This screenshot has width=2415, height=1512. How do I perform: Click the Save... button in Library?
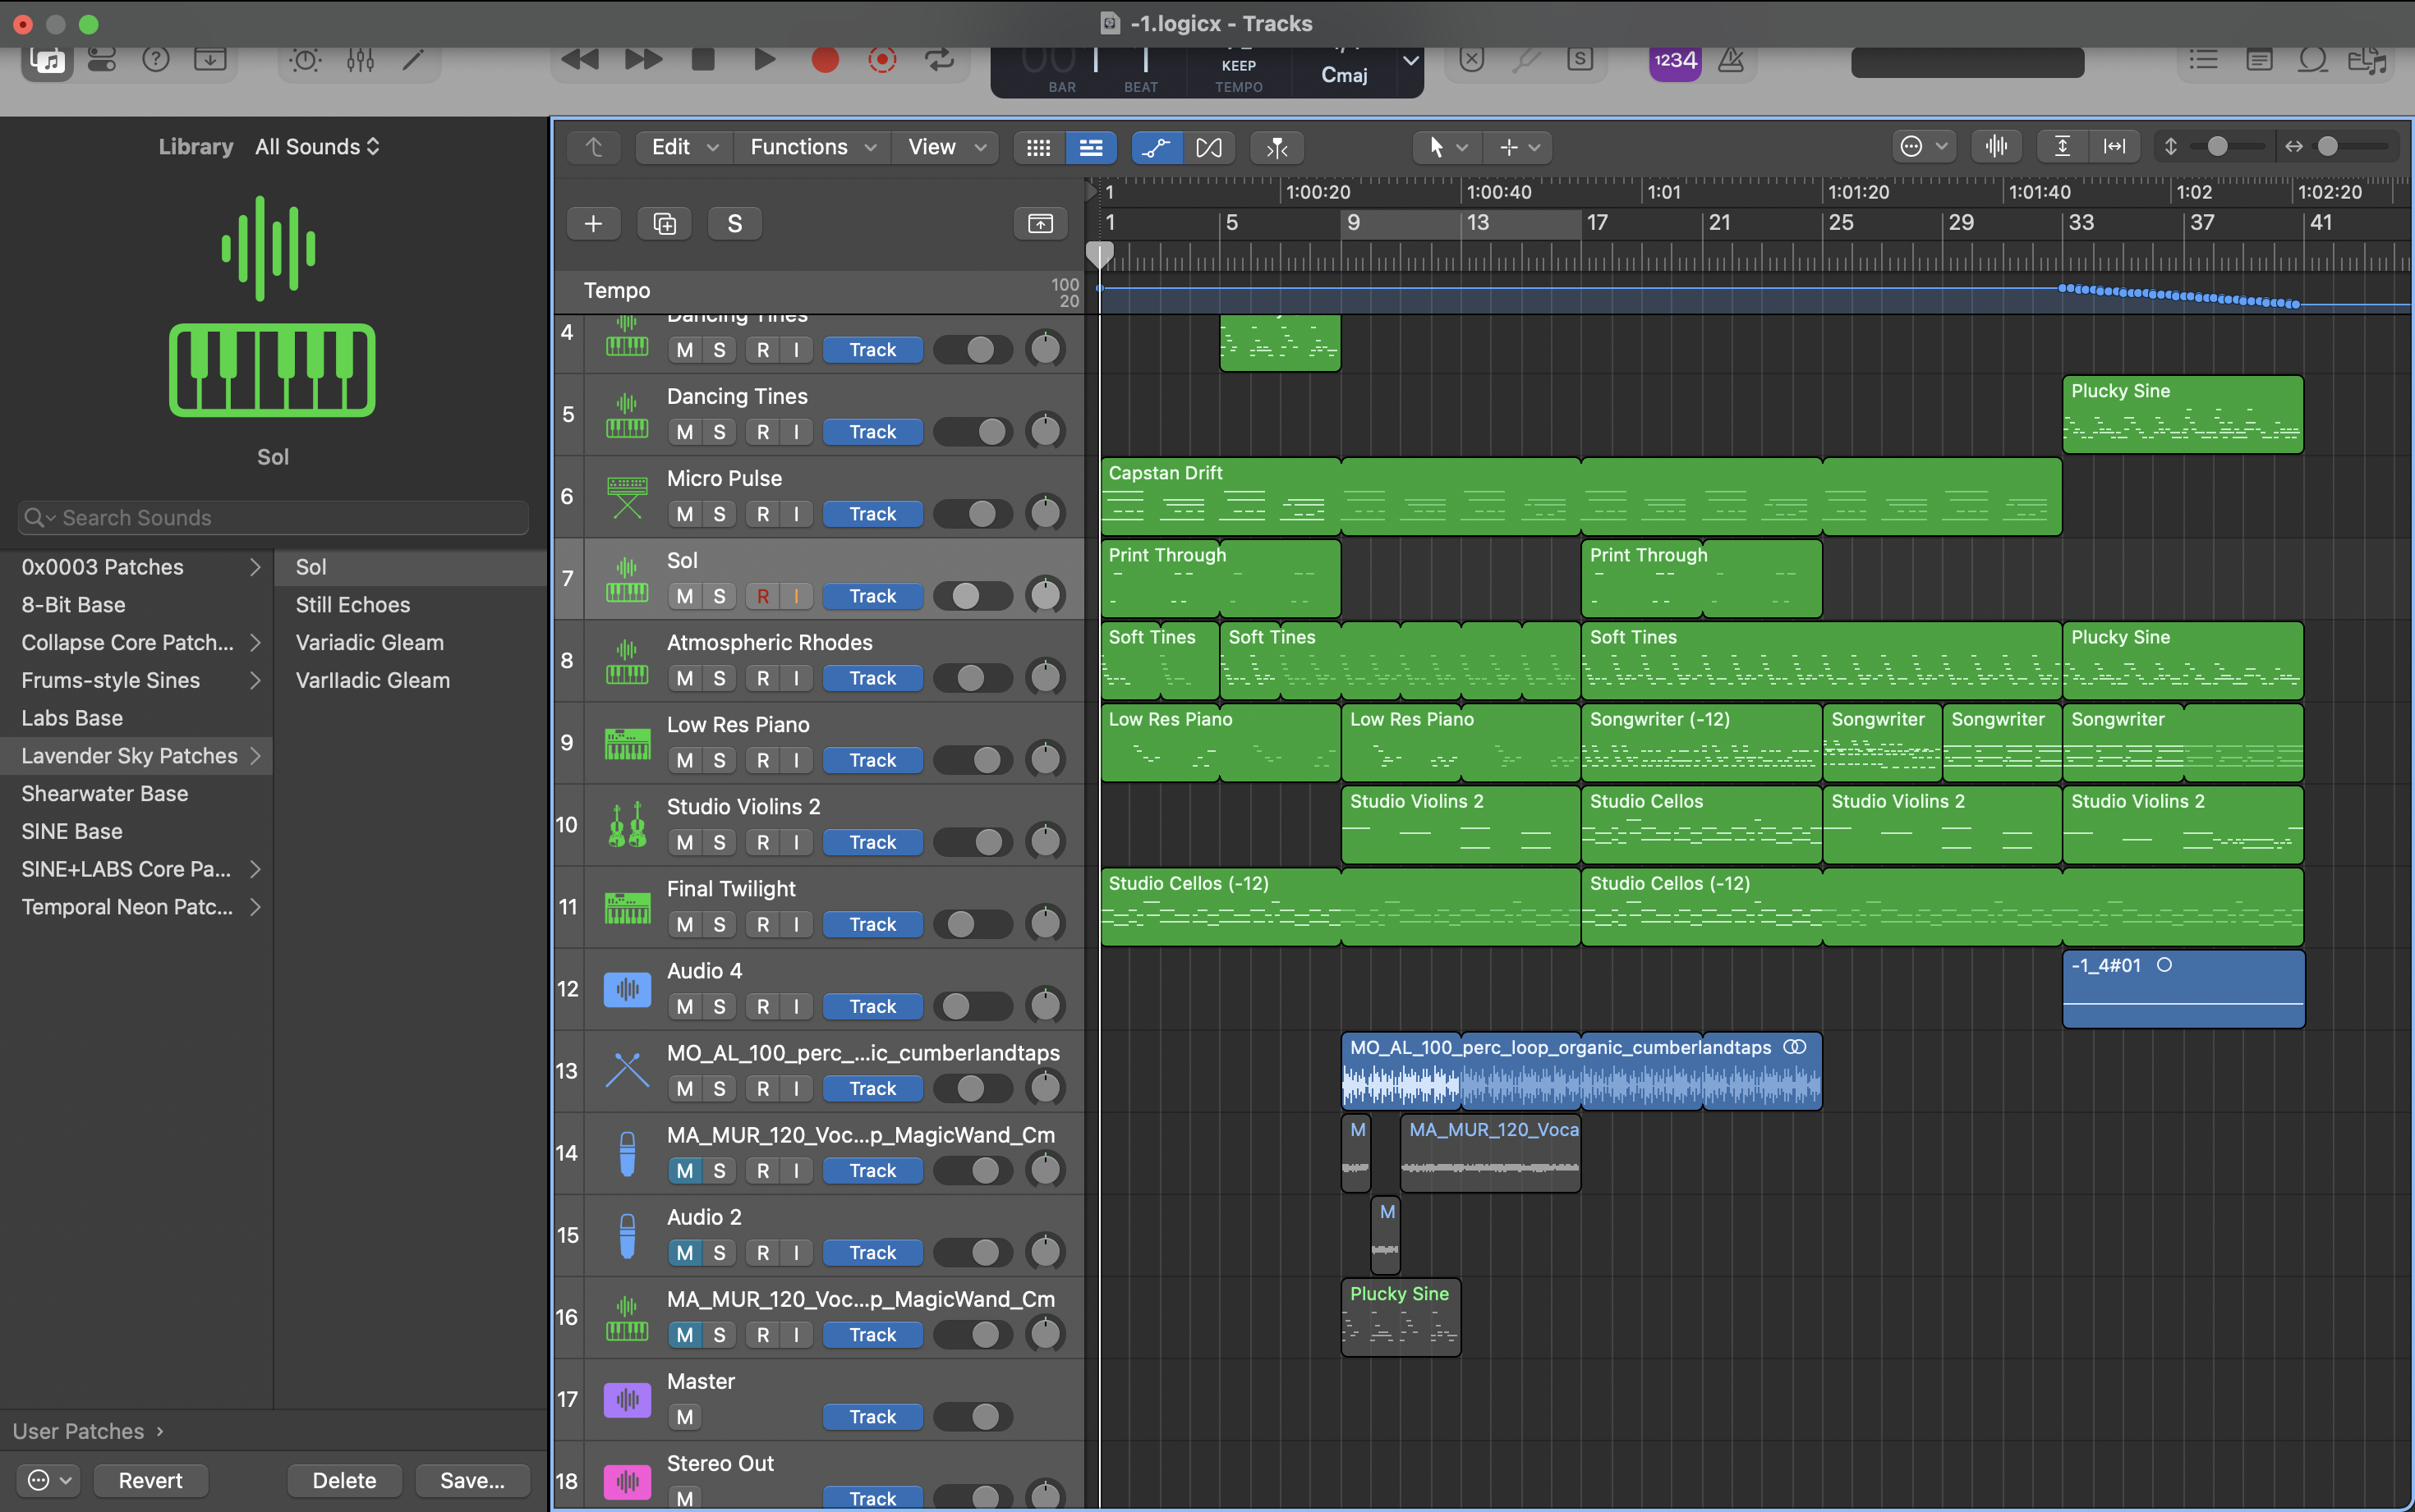[x=472, y=1480]
